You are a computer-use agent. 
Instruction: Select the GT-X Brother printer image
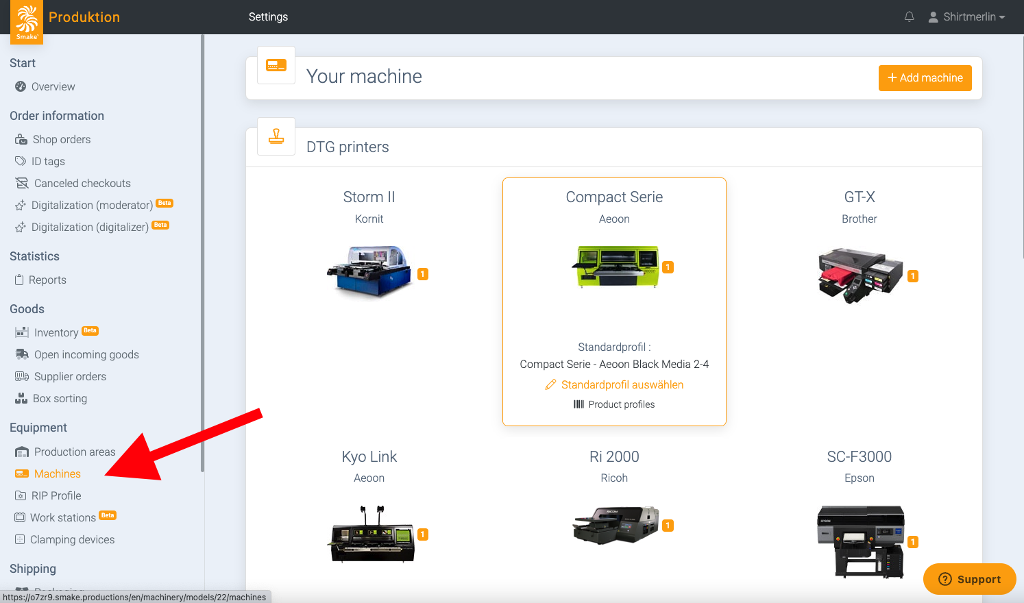pyautogui.click(x=860, y=275)
